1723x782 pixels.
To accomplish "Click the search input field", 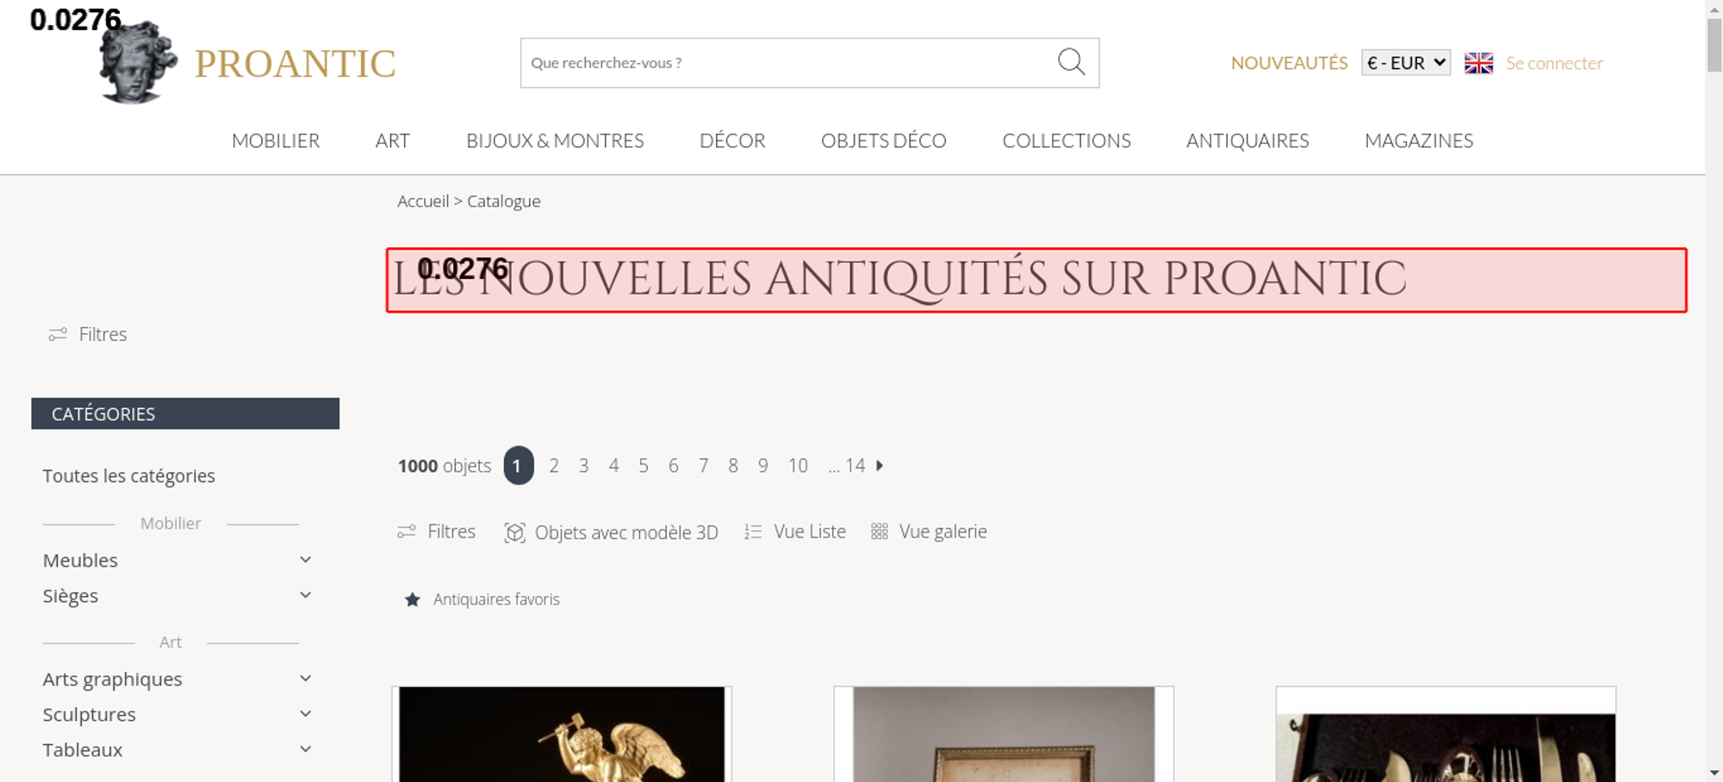I will coord(788,63).
